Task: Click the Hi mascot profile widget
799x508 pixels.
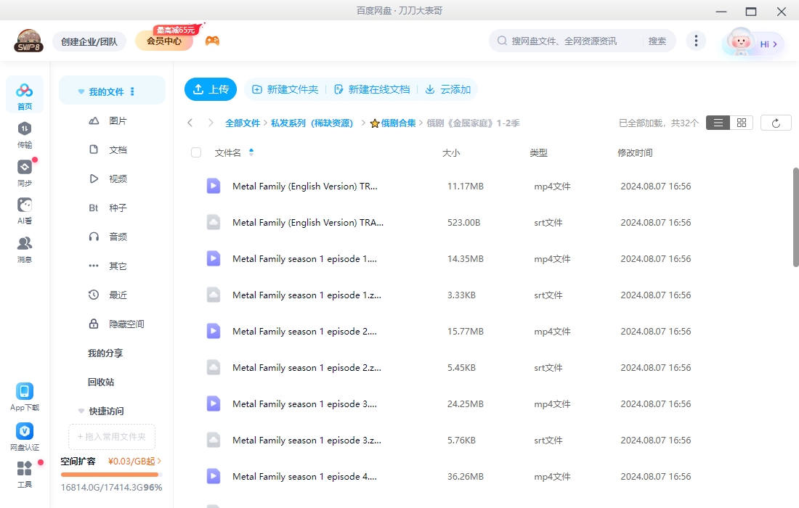Action: (753, 42)
